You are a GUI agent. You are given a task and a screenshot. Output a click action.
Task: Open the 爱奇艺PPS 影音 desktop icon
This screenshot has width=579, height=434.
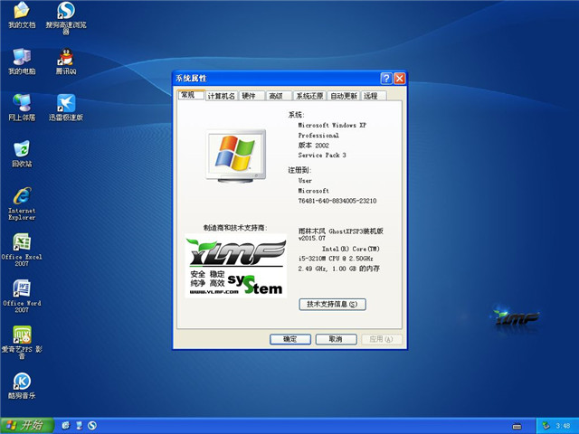pos(22,343)
